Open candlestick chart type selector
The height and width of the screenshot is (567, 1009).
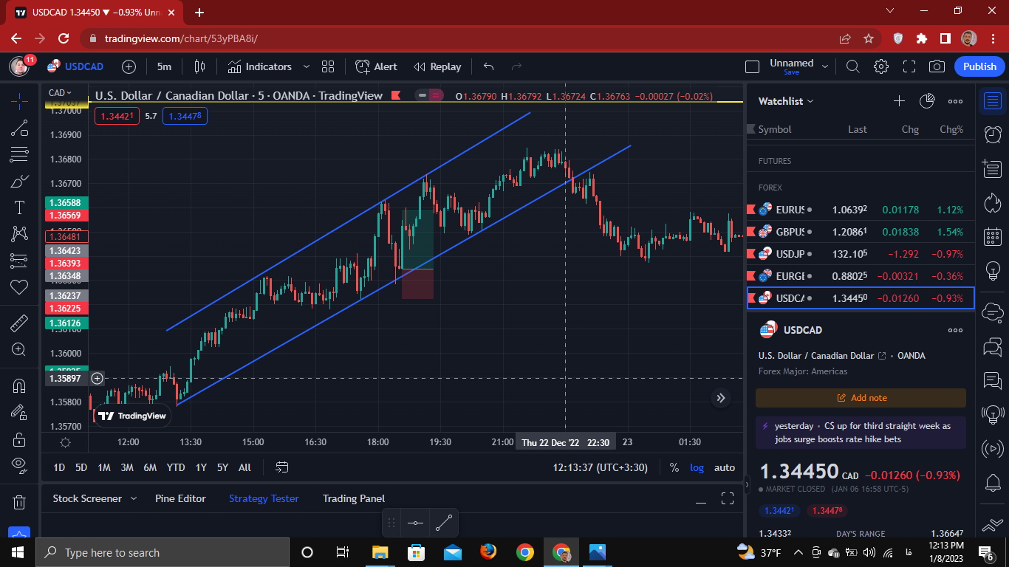point(199,66)
